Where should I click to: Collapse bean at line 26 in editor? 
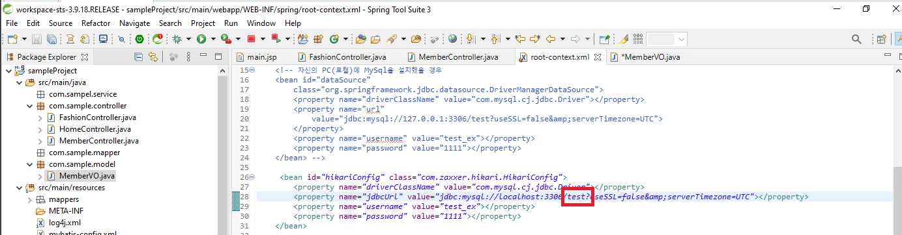click(252, 177)
